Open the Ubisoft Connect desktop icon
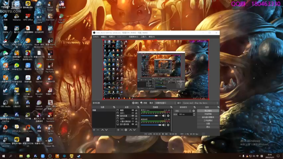 click(39, 105)
